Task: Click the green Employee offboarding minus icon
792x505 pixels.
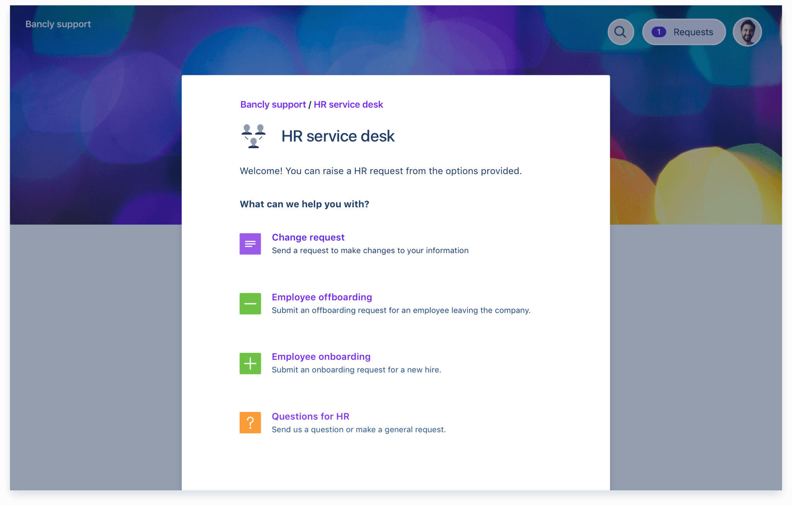Action: pyautogui.click(x=250, y=303)
